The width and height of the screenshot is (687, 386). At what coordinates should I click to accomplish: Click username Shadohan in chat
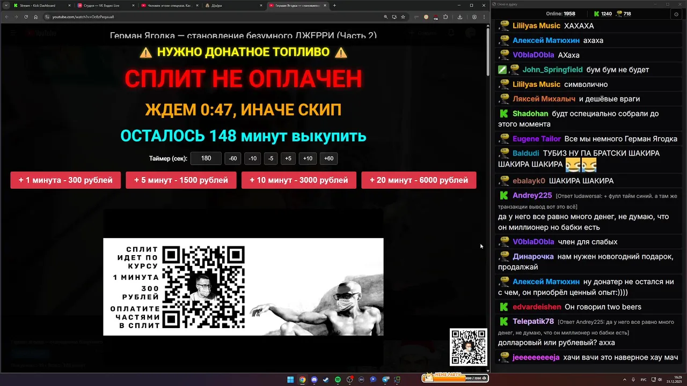[x=530, y=114]
